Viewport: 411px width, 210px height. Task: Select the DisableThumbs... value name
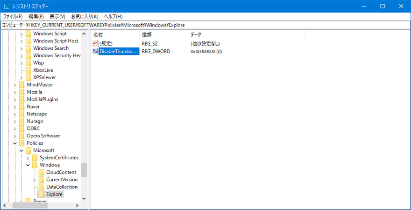(x=119, y=52)
